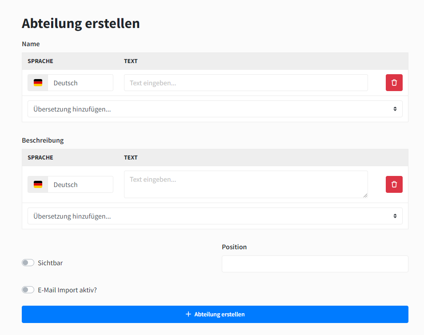Focus the Position input field

315,264
